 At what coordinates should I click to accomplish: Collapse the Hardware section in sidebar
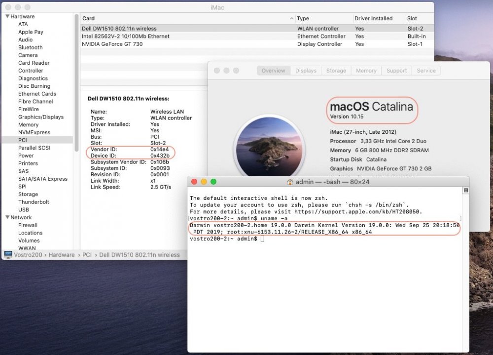(7, 16)
